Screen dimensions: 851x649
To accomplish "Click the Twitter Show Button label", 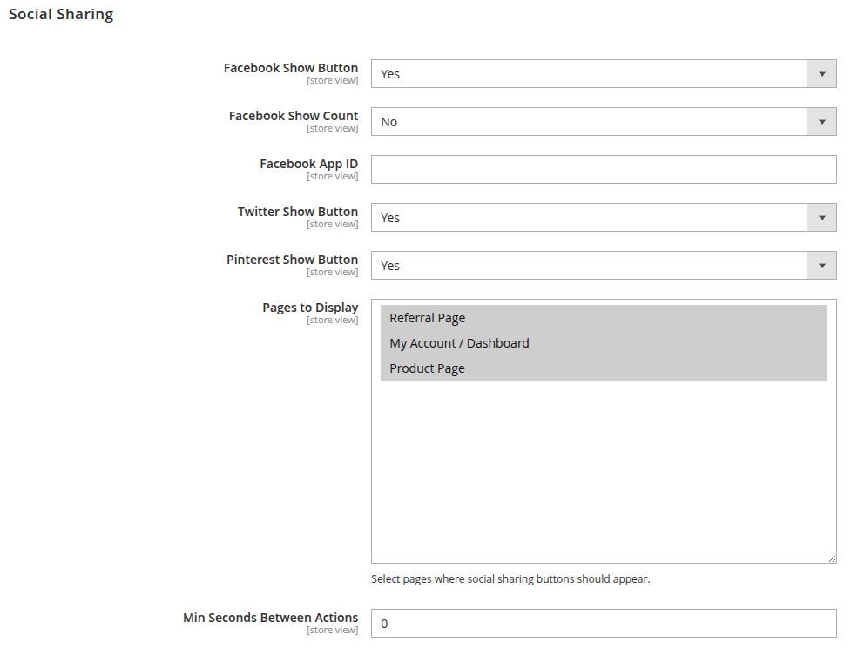I will (x=298, y=212).
